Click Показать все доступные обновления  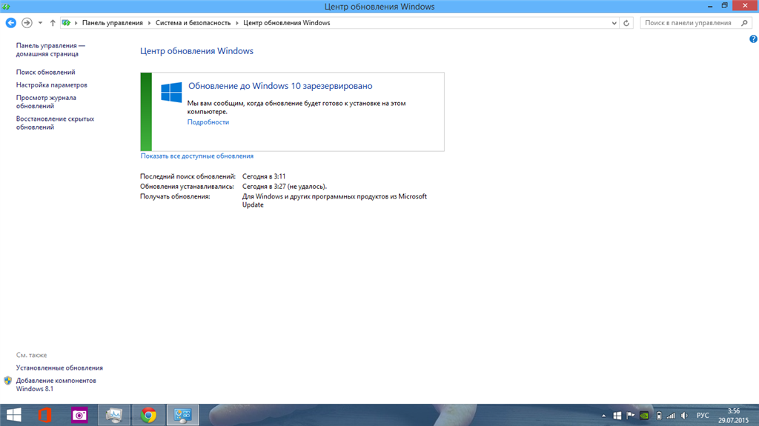[x=197, y=156]
